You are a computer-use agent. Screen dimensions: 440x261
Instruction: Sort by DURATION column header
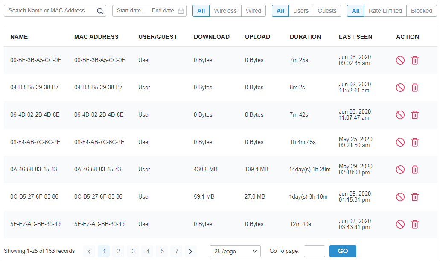pyautogui.click(x=305, y=37)
